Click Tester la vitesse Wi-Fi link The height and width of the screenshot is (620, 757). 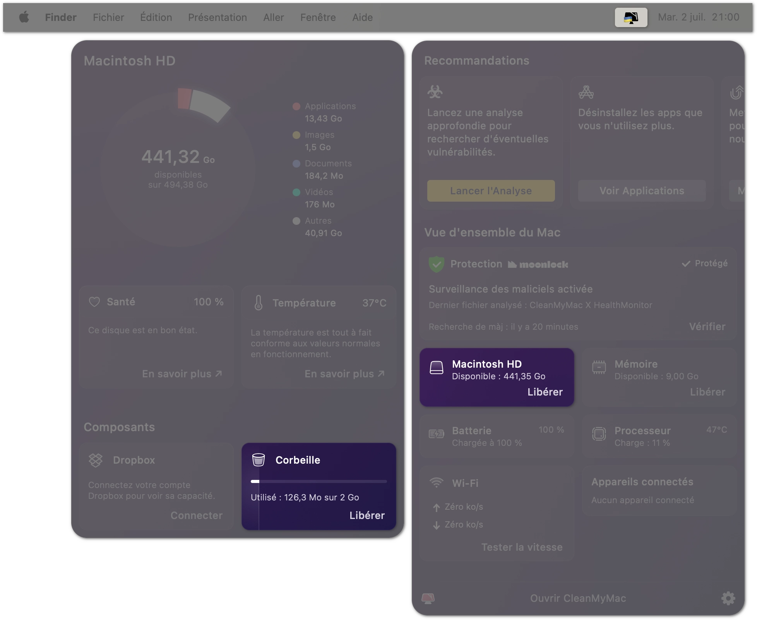(x=522, y=546)
